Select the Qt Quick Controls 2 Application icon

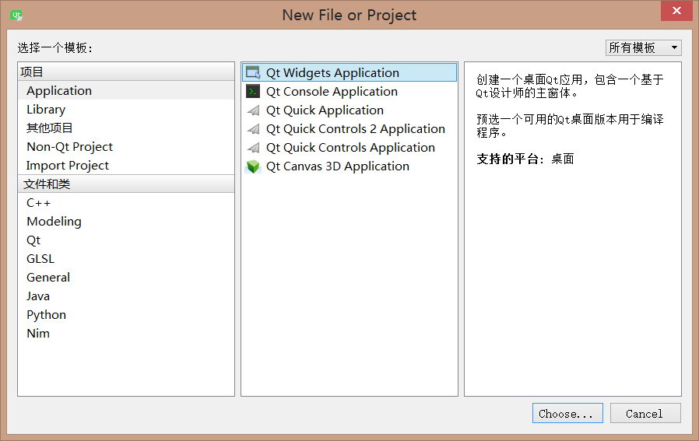point(253,129)
